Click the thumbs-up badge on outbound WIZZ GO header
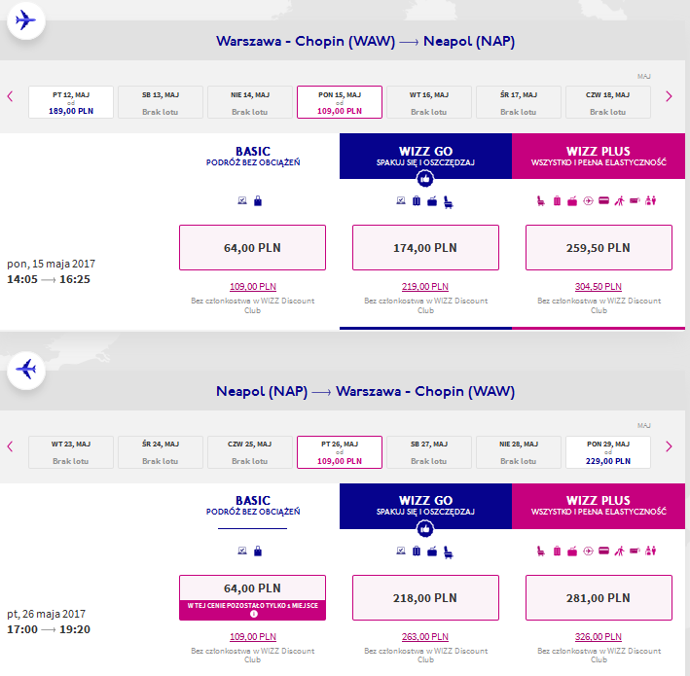Screen dimensions: 690x676 pos(425,179)
